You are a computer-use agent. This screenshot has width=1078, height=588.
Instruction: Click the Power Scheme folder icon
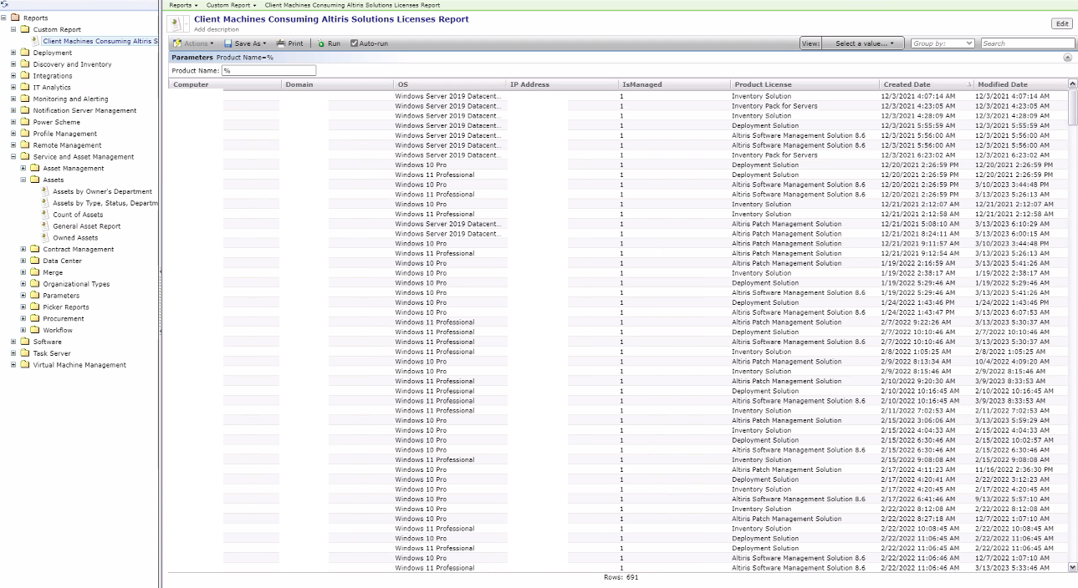coord(25,122)
